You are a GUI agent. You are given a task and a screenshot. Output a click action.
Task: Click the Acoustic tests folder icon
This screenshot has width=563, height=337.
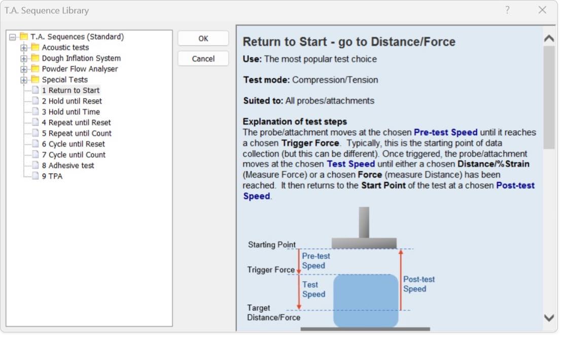click(35, 47)
